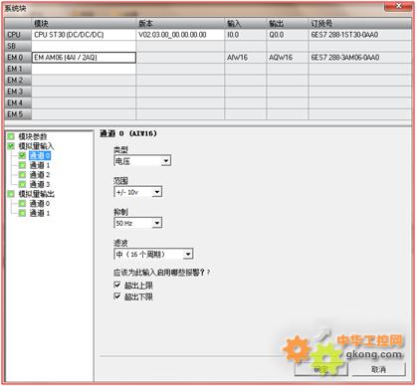Click order number 6ES7 288-1ST30-0AA0
The image size is (417, 386).
[360, 35]
